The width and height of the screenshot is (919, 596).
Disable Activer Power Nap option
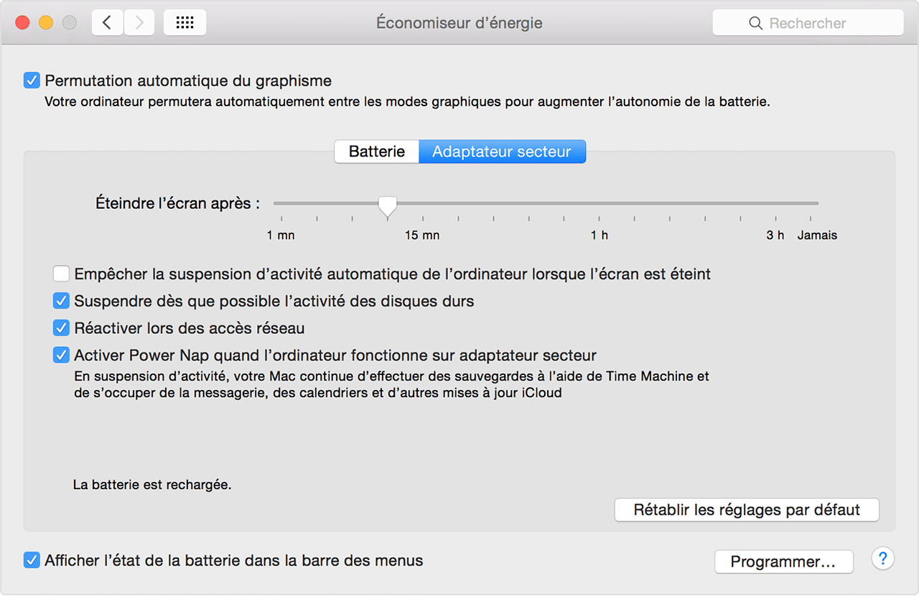click(61, 355)
